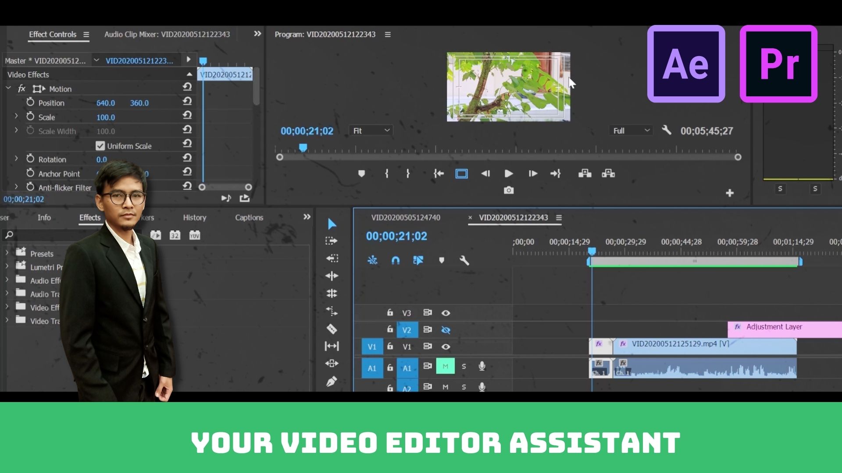Open the Full playback resolution dropdown
842x473 pixels.
tap(631, 131)
